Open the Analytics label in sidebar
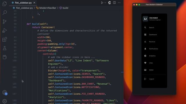The width and height of the screenshot is (186, 104). 152,56
